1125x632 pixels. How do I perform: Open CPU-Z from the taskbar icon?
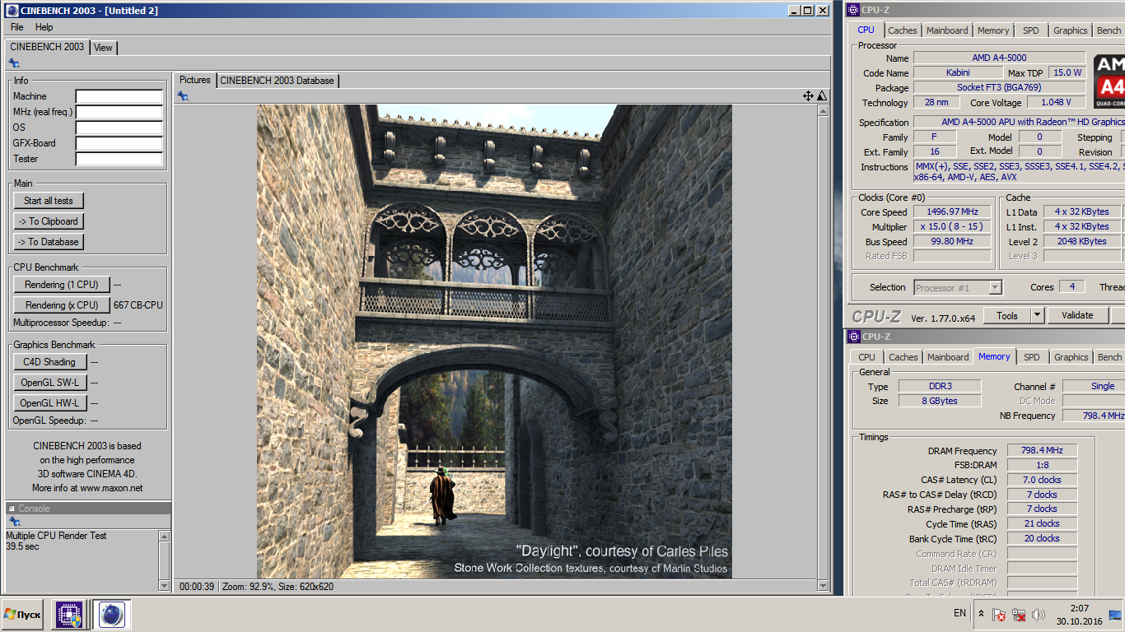pyautogui.click(x=68, y=615)
